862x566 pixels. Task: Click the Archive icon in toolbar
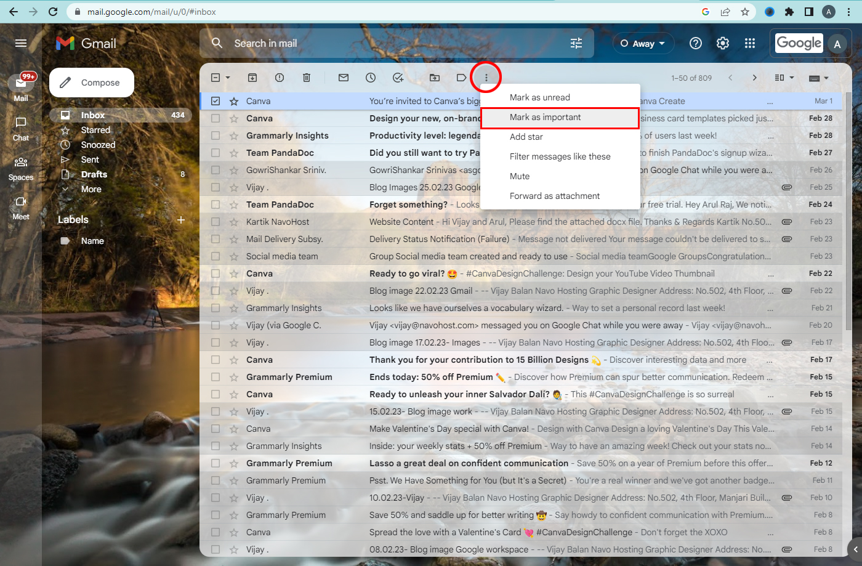point(252,78)
